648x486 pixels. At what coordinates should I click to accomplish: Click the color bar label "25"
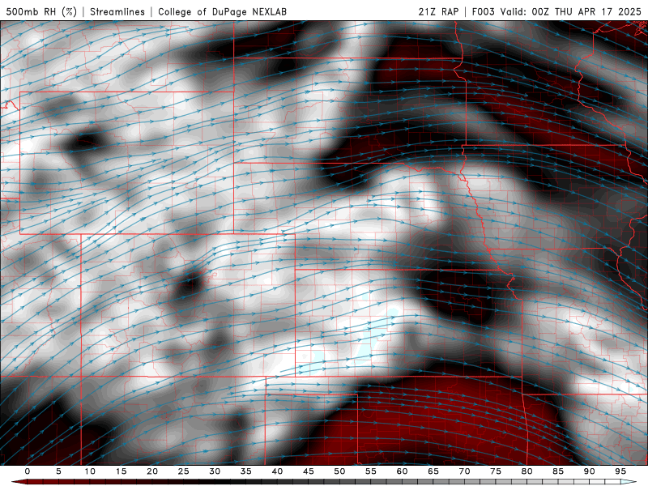point(184,471)
